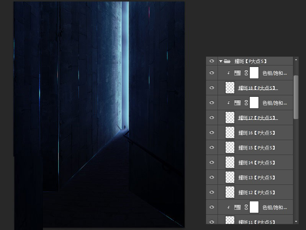This screenshot has height=230, width=306.
Task: Click the folder icon of 耀斑【P大点S】 group
Action: (x=227, y=61)
